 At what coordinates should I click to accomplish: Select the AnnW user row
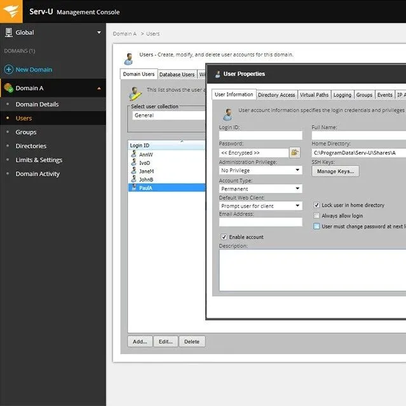click(166, 154)
